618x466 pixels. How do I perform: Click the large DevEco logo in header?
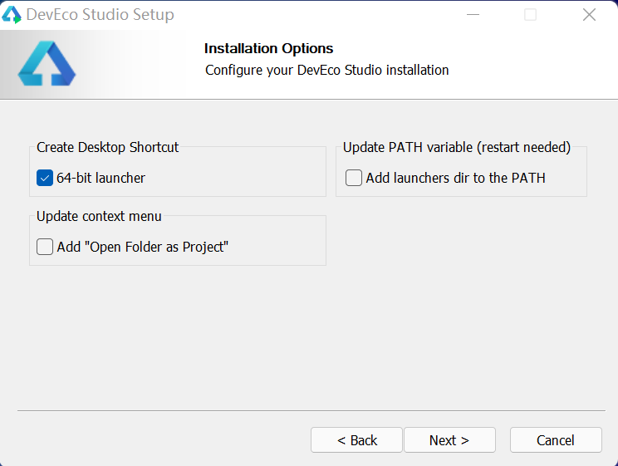coord(47,64)
